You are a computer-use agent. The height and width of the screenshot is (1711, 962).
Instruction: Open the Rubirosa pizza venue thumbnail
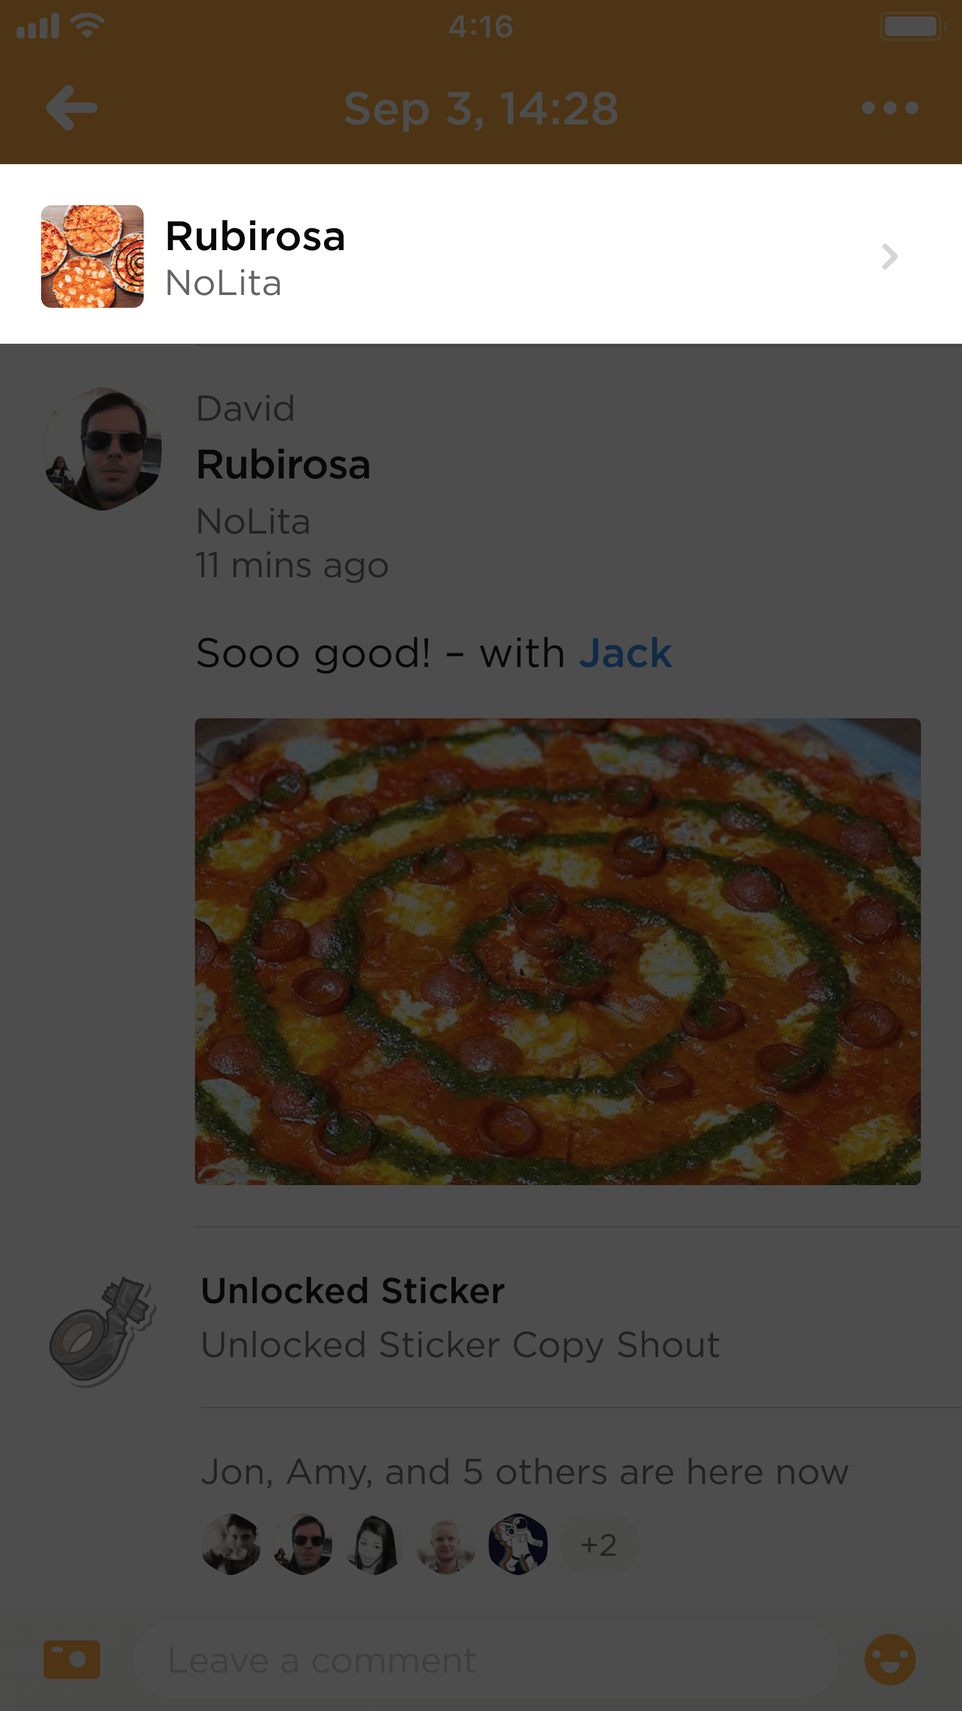click(x=92, y=257)
